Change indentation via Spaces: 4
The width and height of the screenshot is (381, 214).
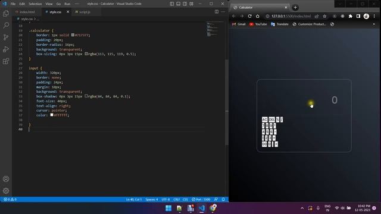(x=152, y=200)
